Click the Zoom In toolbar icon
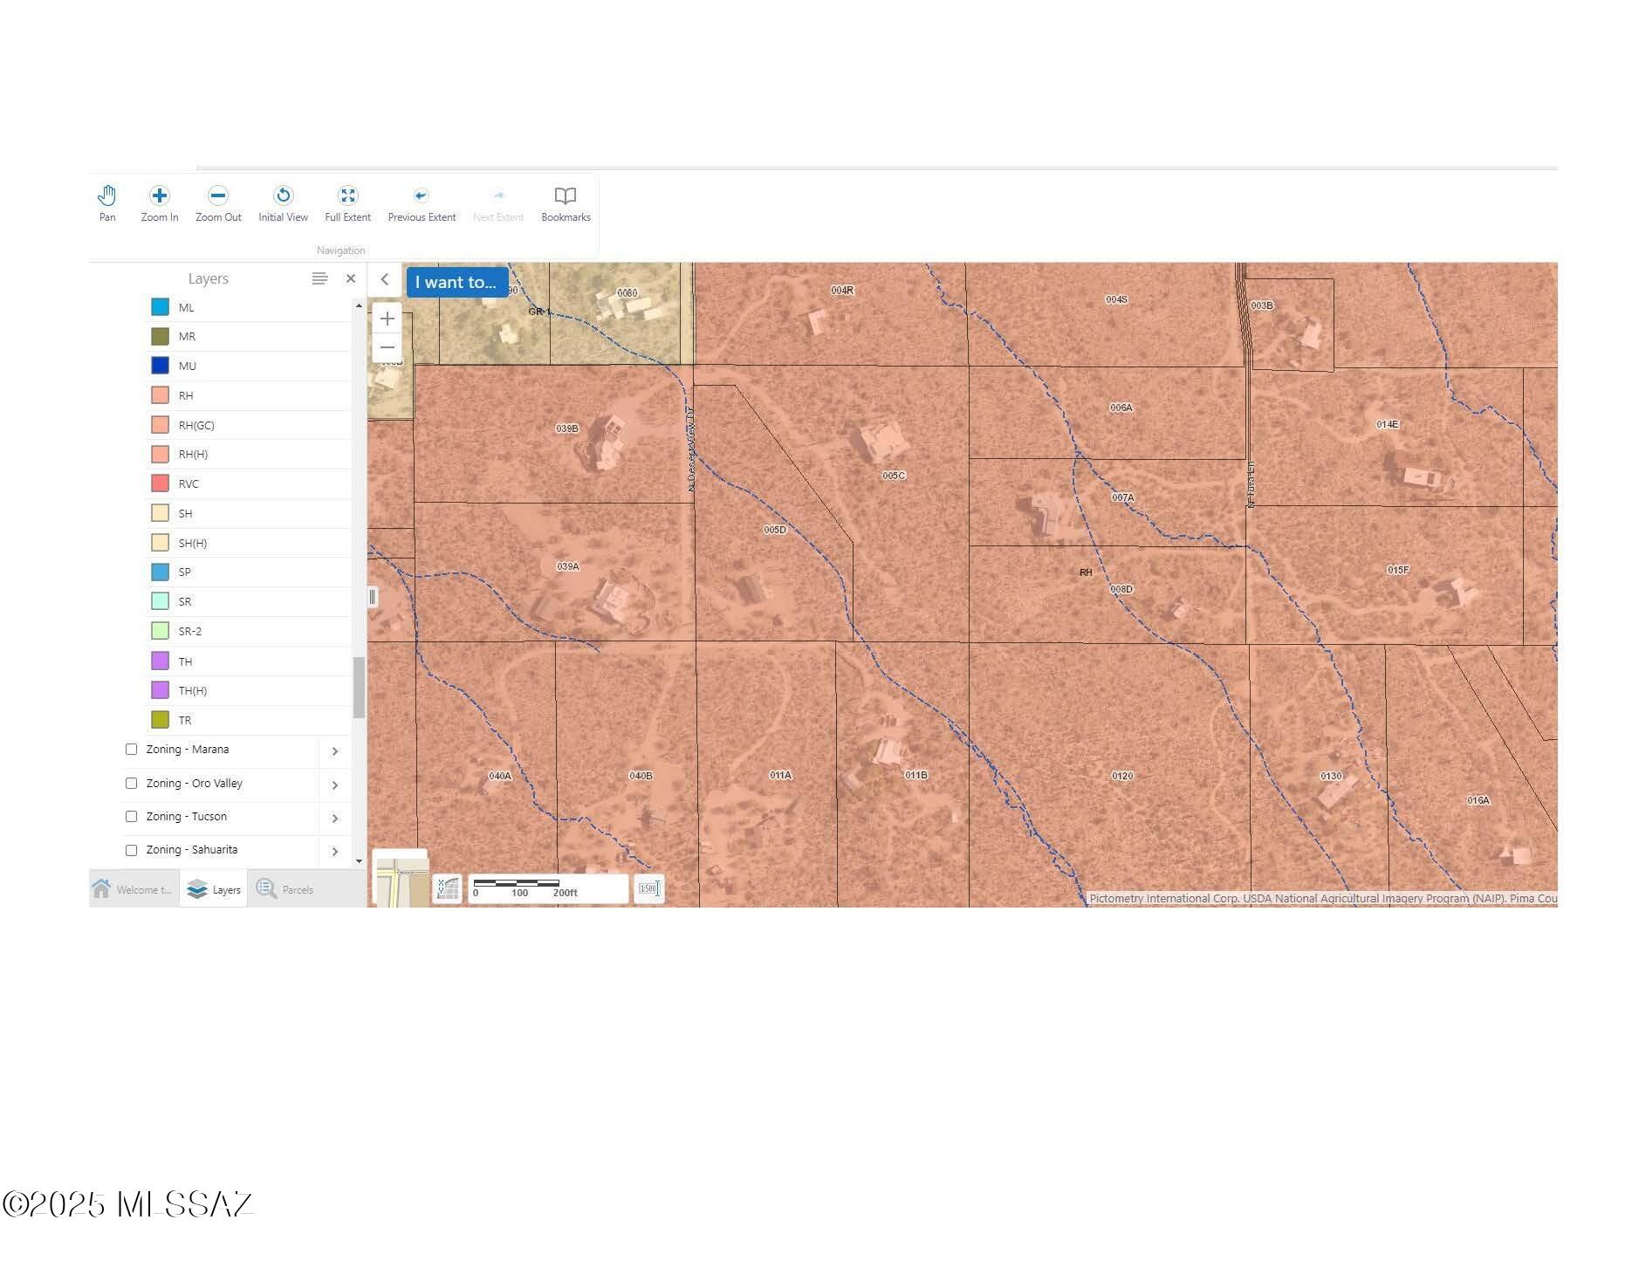 tap(159, 195)
